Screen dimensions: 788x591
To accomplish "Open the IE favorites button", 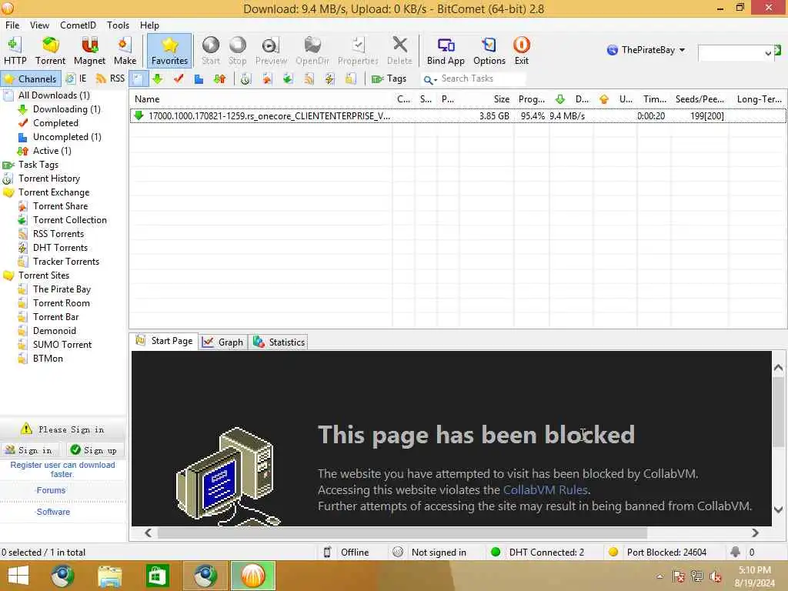I will coord(77,79).
